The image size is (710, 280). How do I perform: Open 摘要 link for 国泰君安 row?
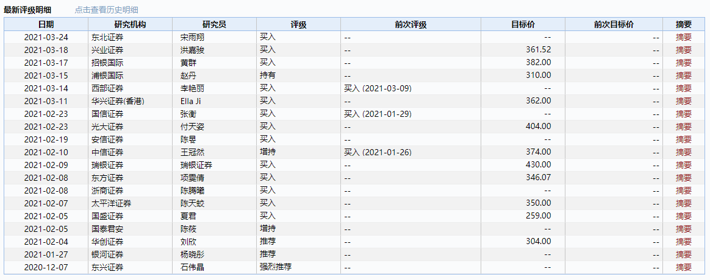684,228
